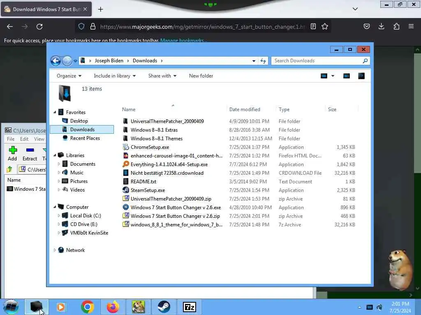Select Windows 7 Start Button Changer v 2.6.exe
The width and height of the screenshot is (421, 315).
coord(176,208)
